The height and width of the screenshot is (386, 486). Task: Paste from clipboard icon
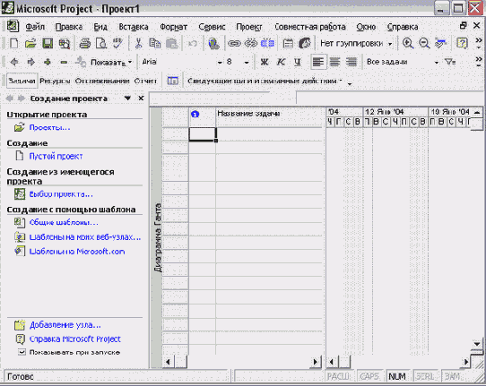[x=171, y=43]
